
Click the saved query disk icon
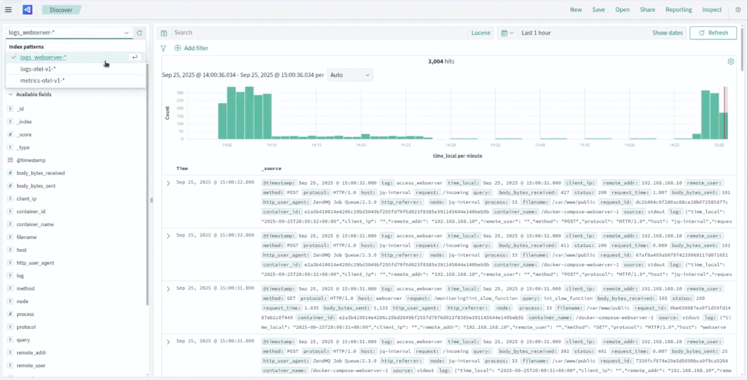[164, 33]
